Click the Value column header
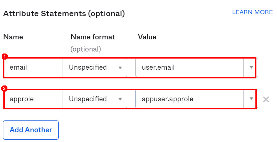This screenshot has height=142, width=277. click(147, 37)
